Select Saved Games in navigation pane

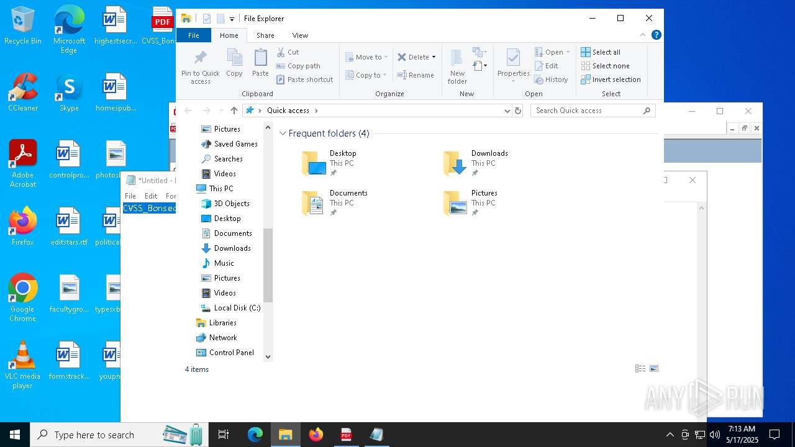[x=229, y=144]
